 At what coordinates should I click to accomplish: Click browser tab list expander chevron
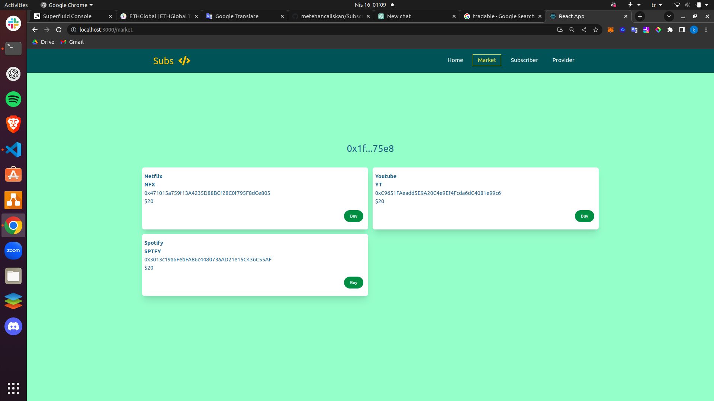(668, 16)
